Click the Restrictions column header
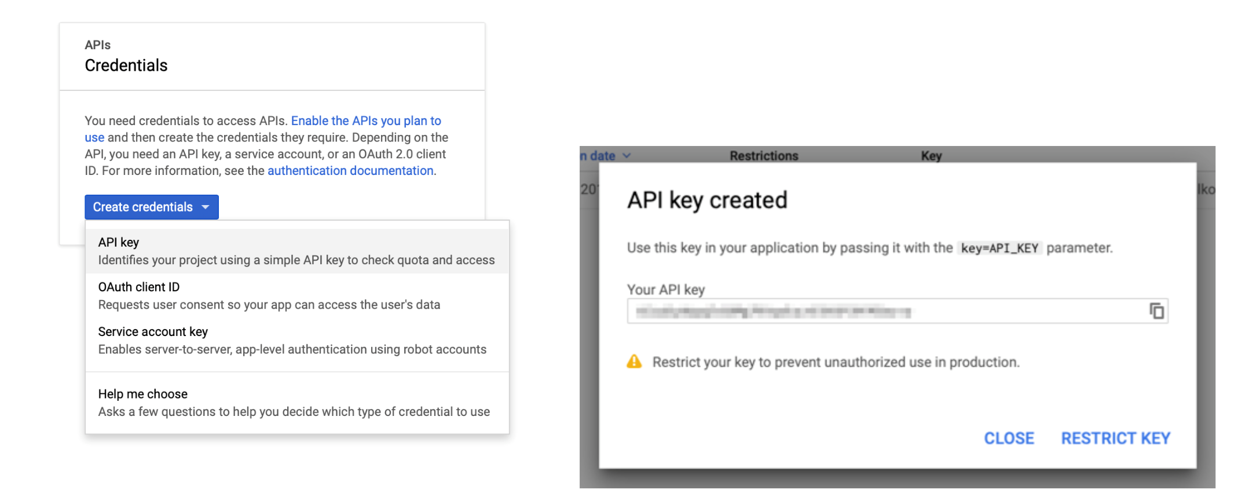1245x504 pixels. (764, 156)
